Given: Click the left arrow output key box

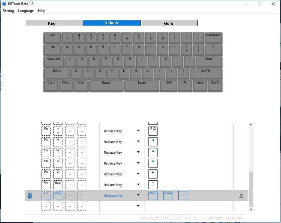Looking at the screenshot, I should 153,142.
